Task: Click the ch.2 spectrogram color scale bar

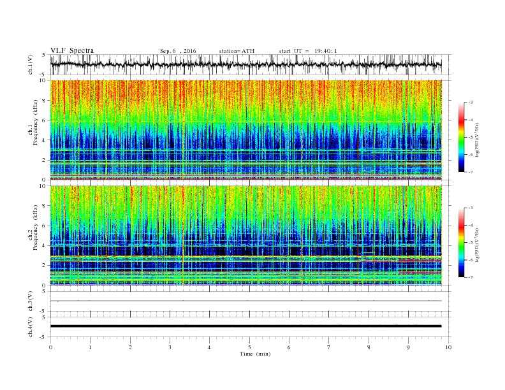Action: click(x=461, y=242)
